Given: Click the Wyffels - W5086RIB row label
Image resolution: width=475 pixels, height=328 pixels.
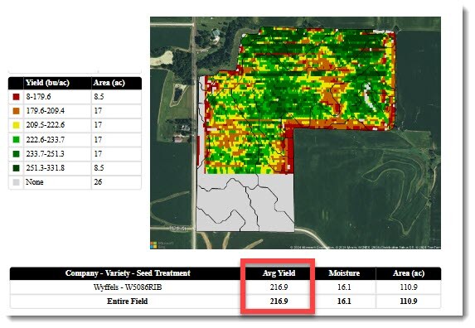Looking at the screenshot, I should click(x=128, y=287).
